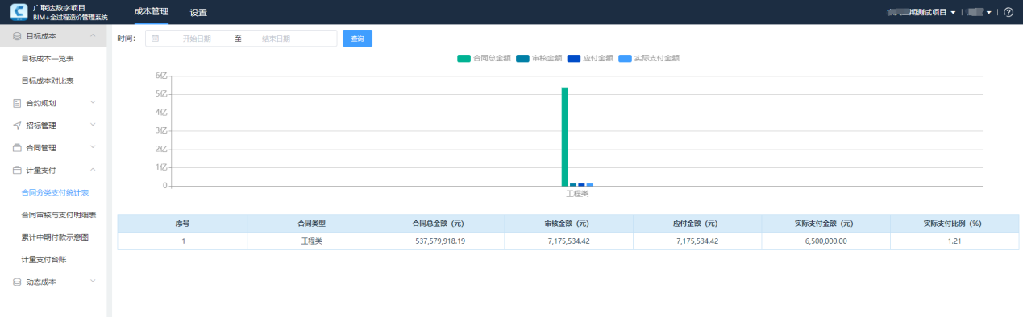Click the 应付金额（元） column header
This screenshot has width=1023, height=317.
[697, 223]
